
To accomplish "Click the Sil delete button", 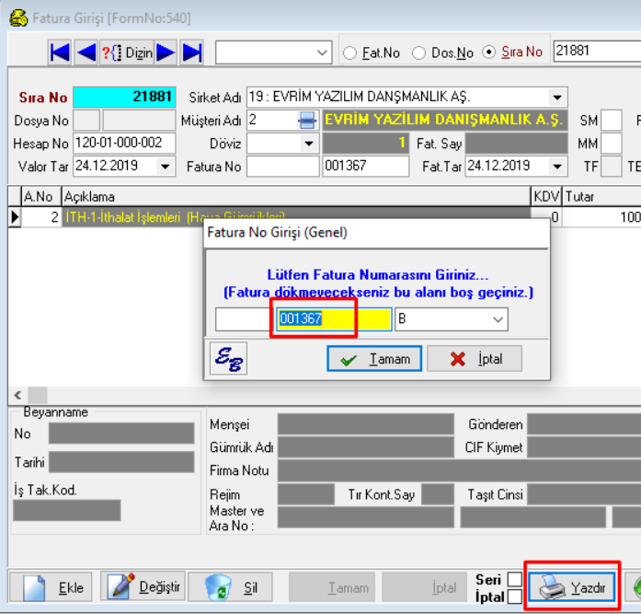I will pos(230,588).
